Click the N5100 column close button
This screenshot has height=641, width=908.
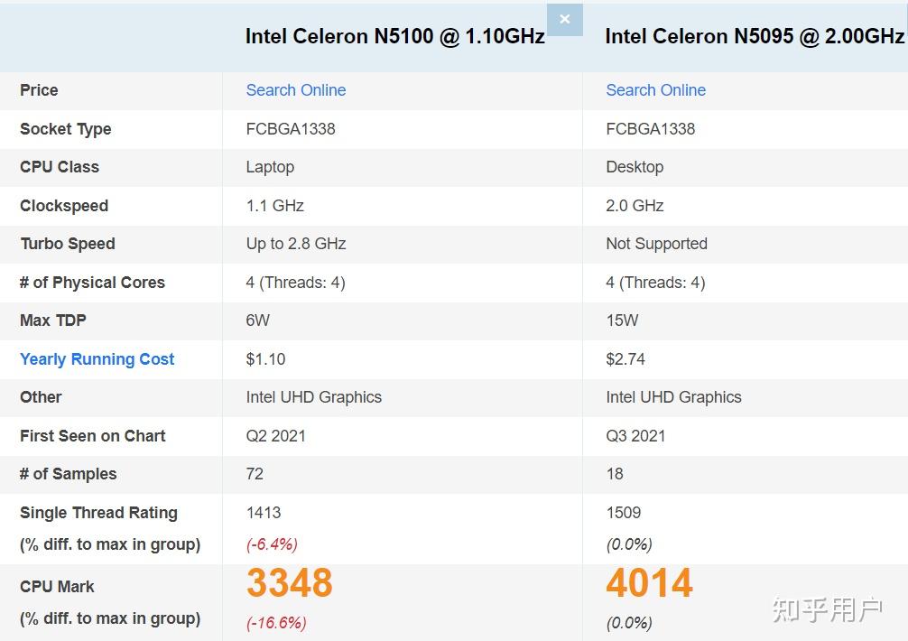point(565,19)
